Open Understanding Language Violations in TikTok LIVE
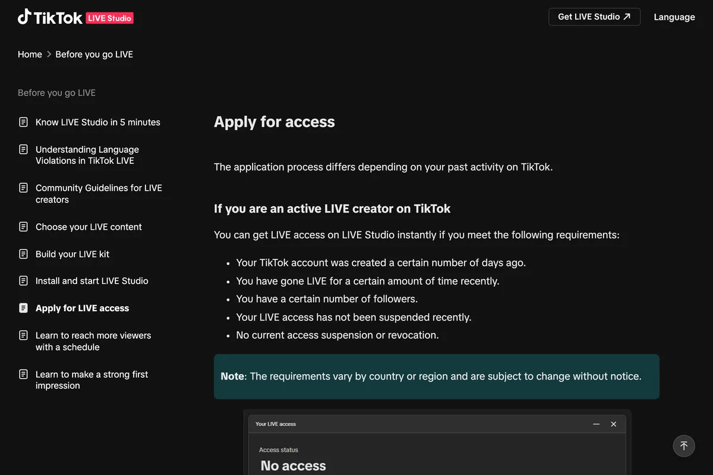713x475 pixels. click(x=87, y=155)
